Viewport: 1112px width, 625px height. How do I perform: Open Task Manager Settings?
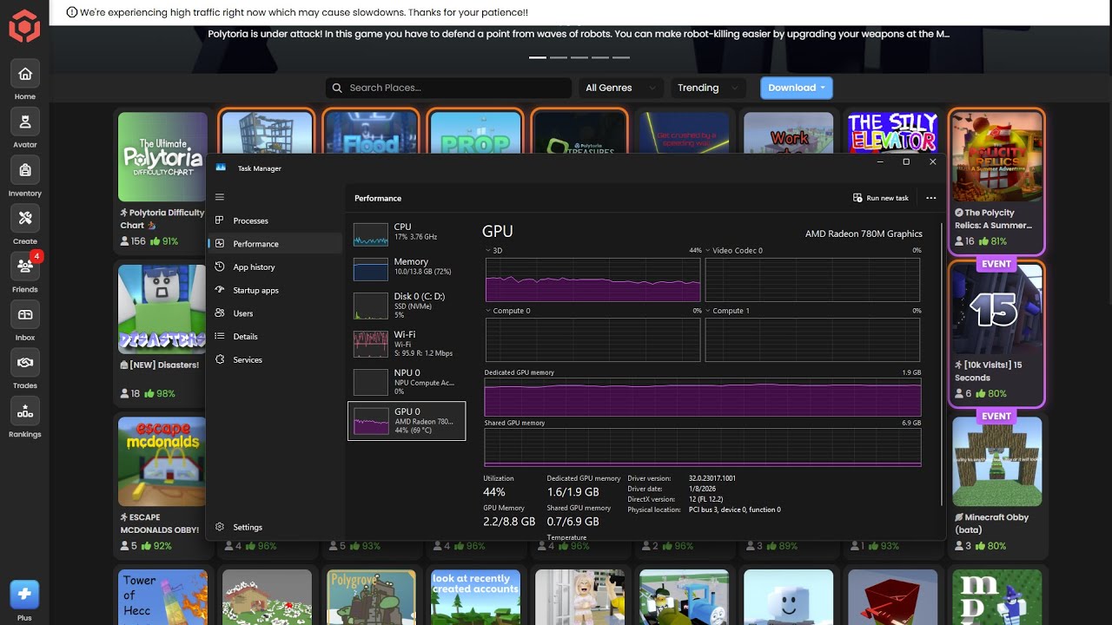(275, 527)
